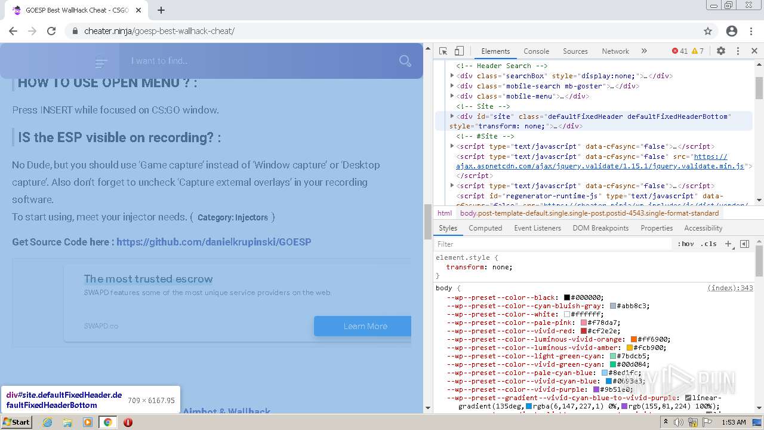The width and height of the screenshot is (764, 430).
Task: Open the (index):343 stylesheet source link
Action: 730,288
